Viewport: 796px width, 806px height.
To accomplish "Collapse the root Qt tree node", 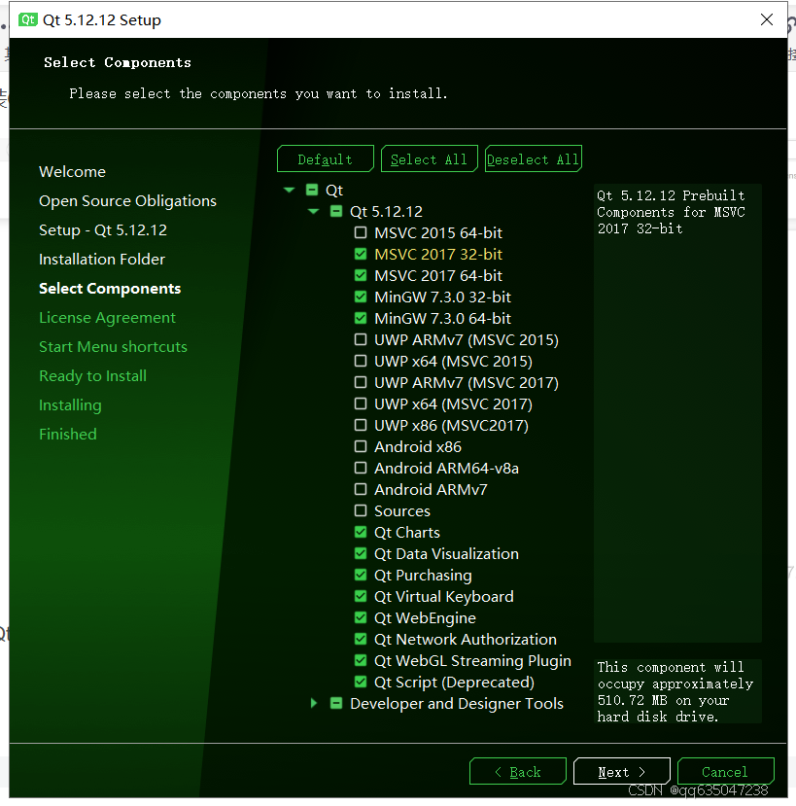I will coord(290,191).
